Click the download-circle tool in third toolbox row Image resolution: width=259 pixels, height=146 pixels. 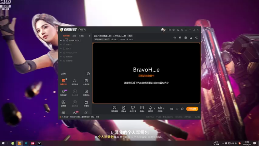pyautogui.click(x=75, y=103)
